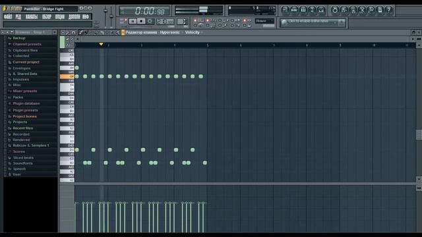Click the Record transport button

[150, 21]
